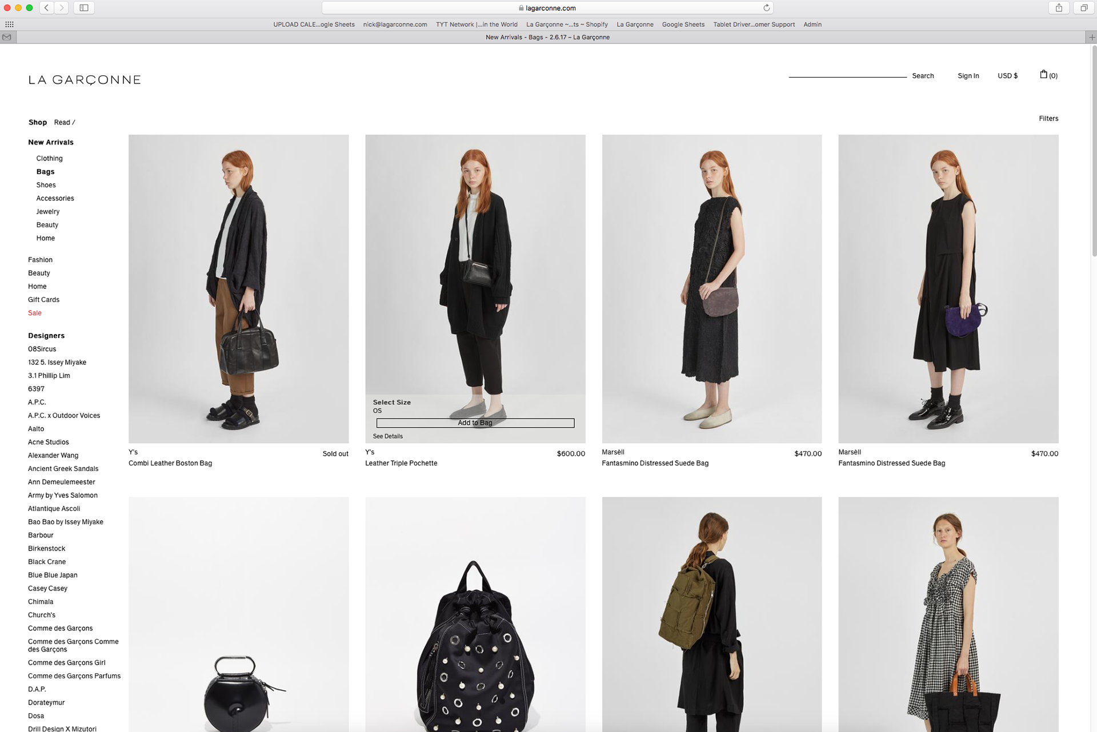This screenshot has height=732, width=1097.
Task: Select Shoes under New Arrivals
Action: (x=46, y=185)
